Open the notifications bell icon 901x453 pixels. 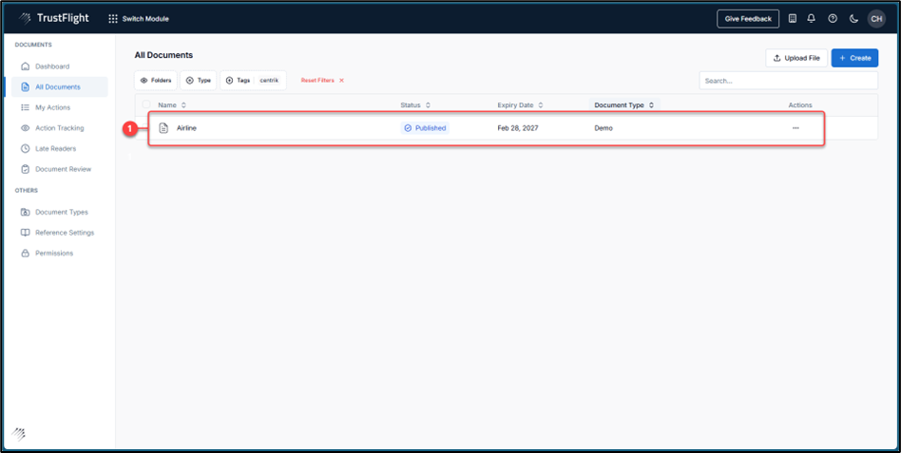811,19
